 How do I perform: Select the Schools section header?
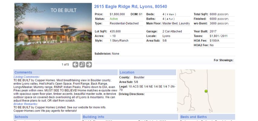pyautogui.click(x=21, y=117)
